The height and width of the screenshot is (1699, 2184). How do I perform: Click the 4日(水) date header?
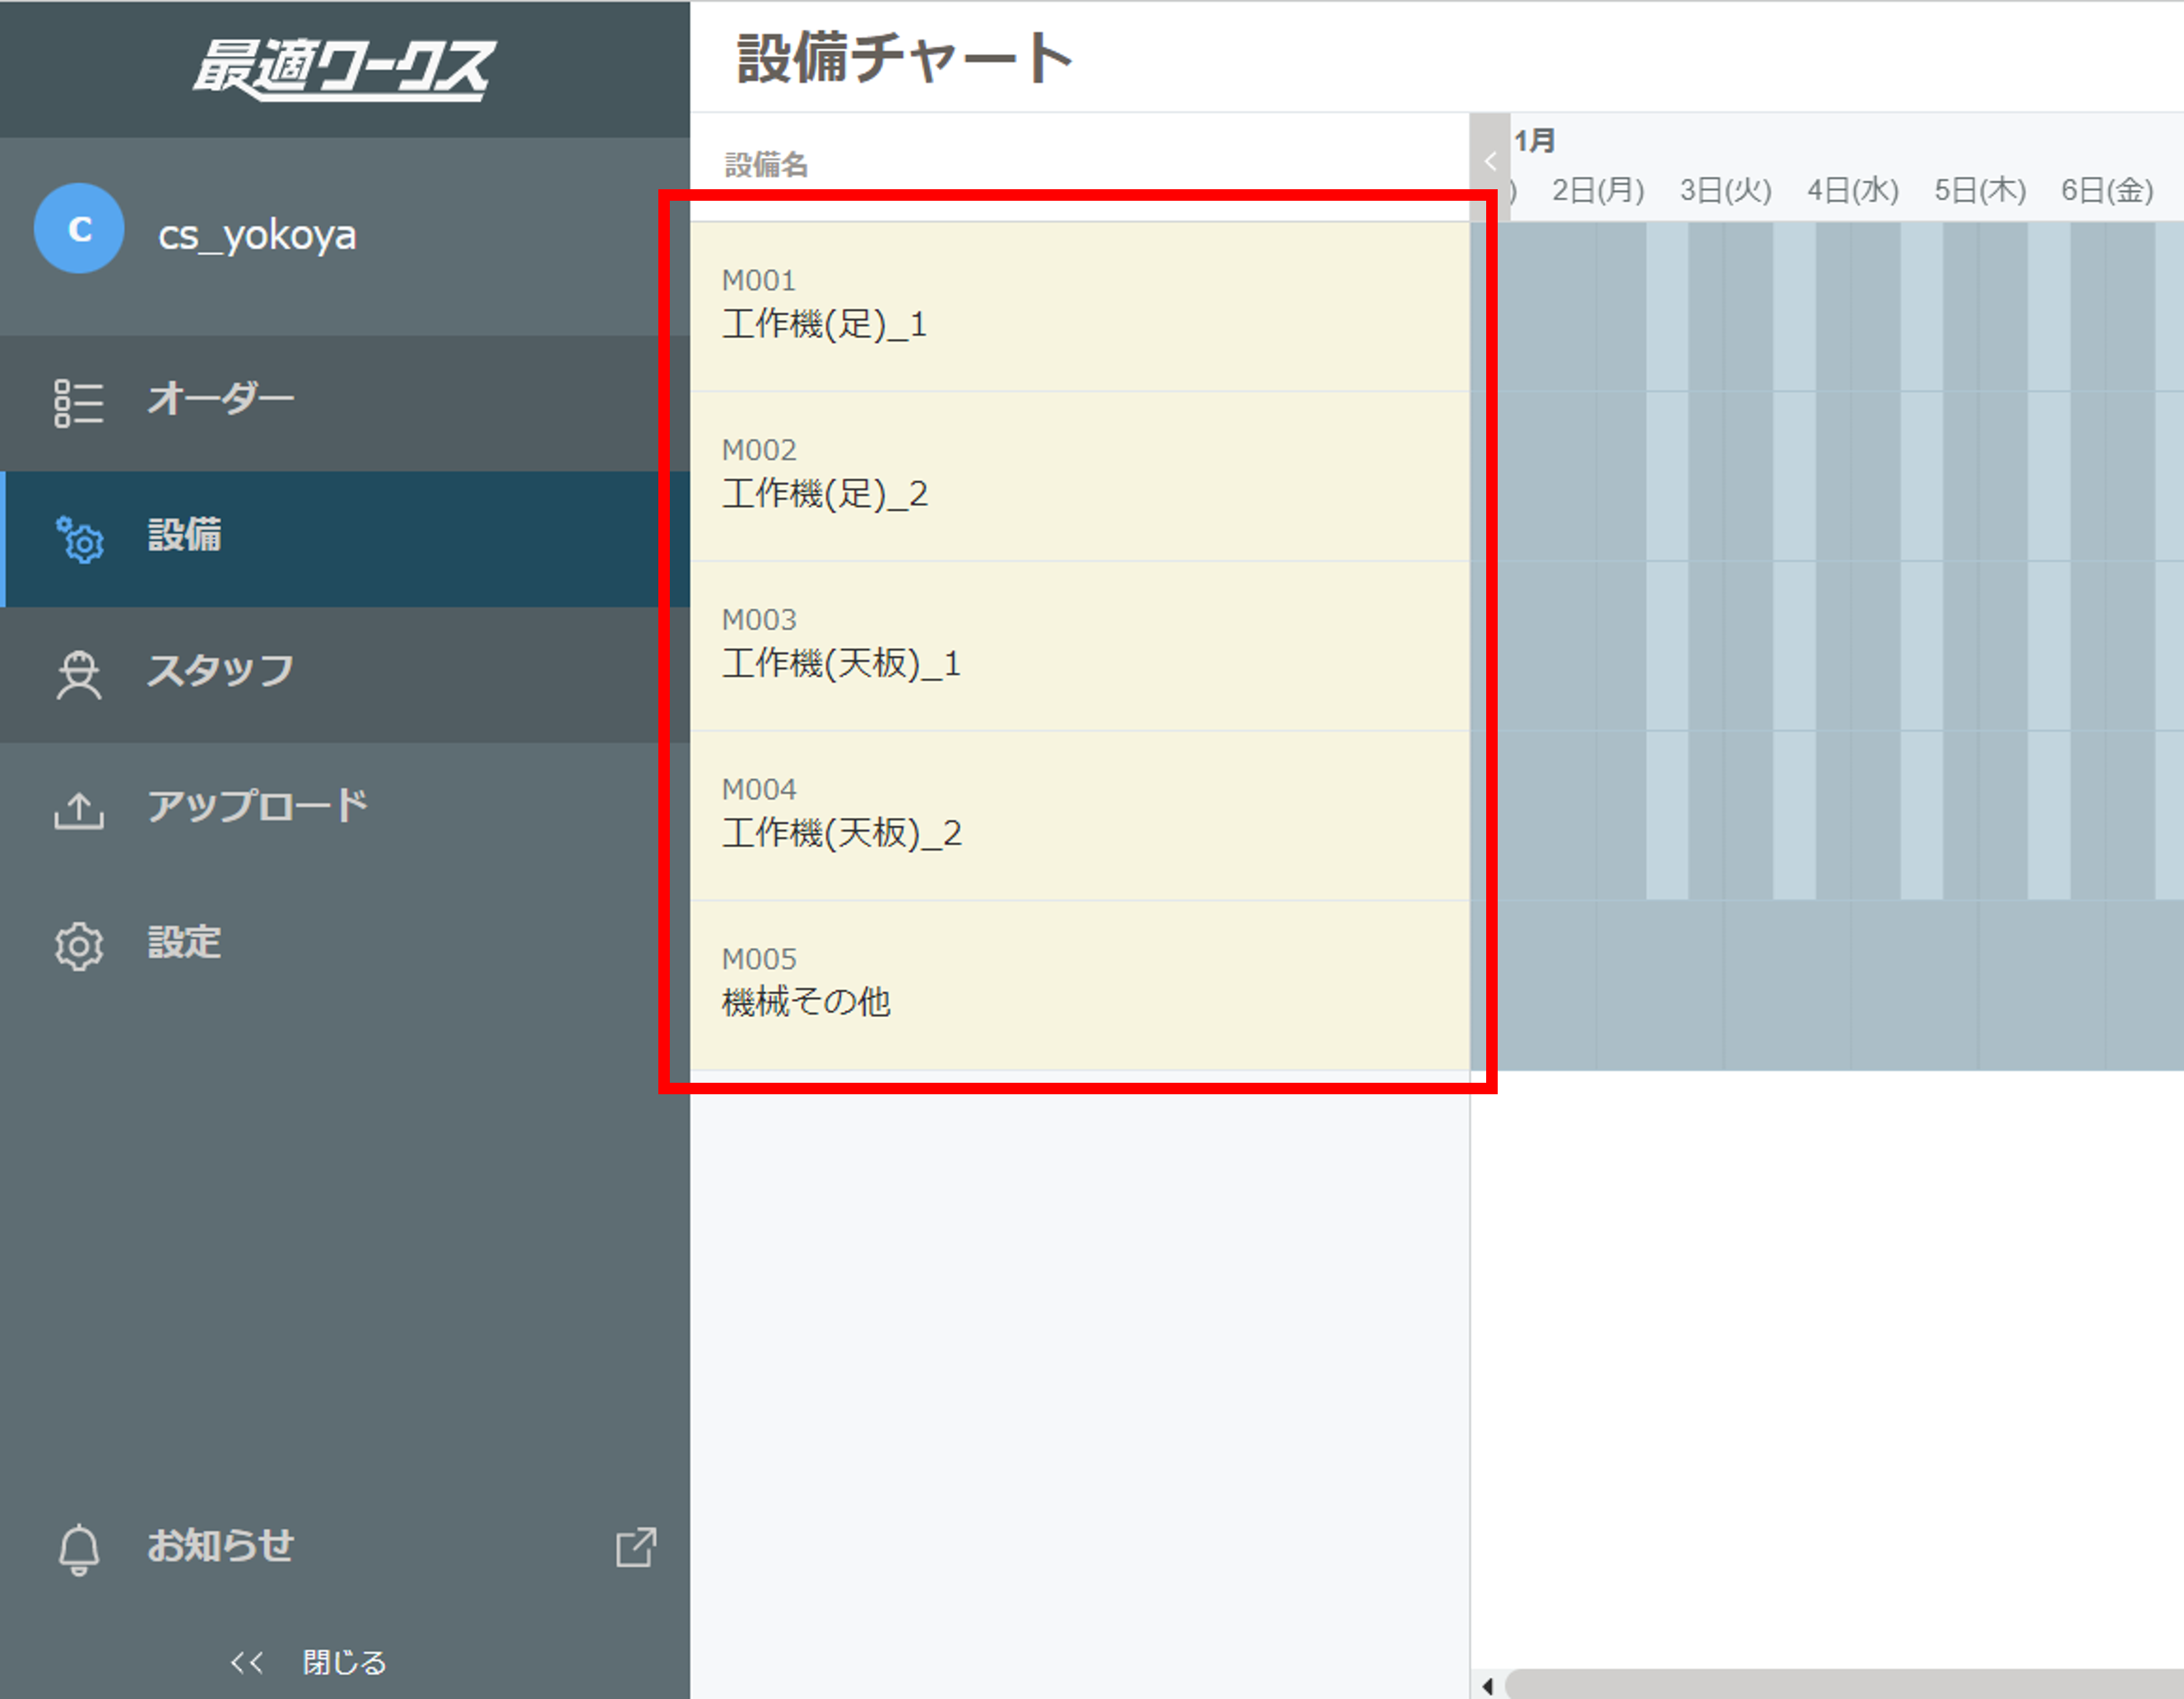[x=1852, y=190]
